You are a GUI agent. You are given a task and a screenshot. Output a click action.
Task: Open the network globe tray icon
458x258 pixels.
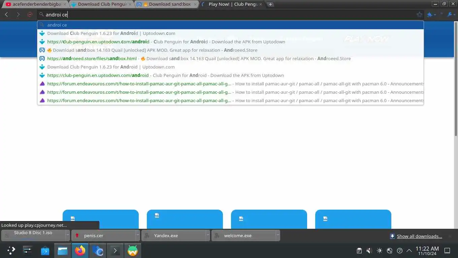(390, 251)
